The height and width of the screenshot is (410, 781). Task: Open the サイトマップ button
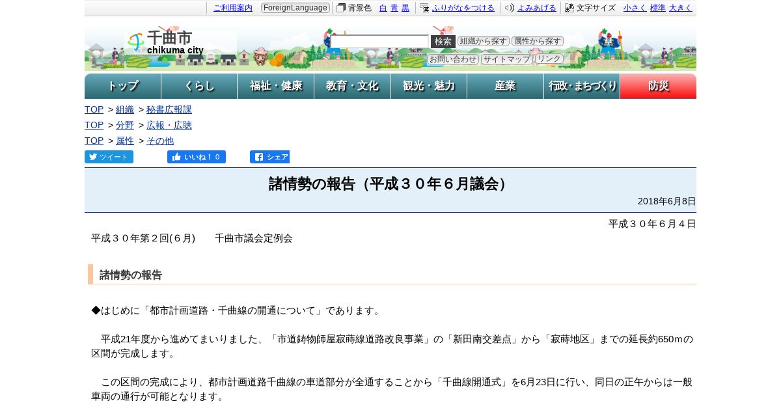(x=507, y=59)
